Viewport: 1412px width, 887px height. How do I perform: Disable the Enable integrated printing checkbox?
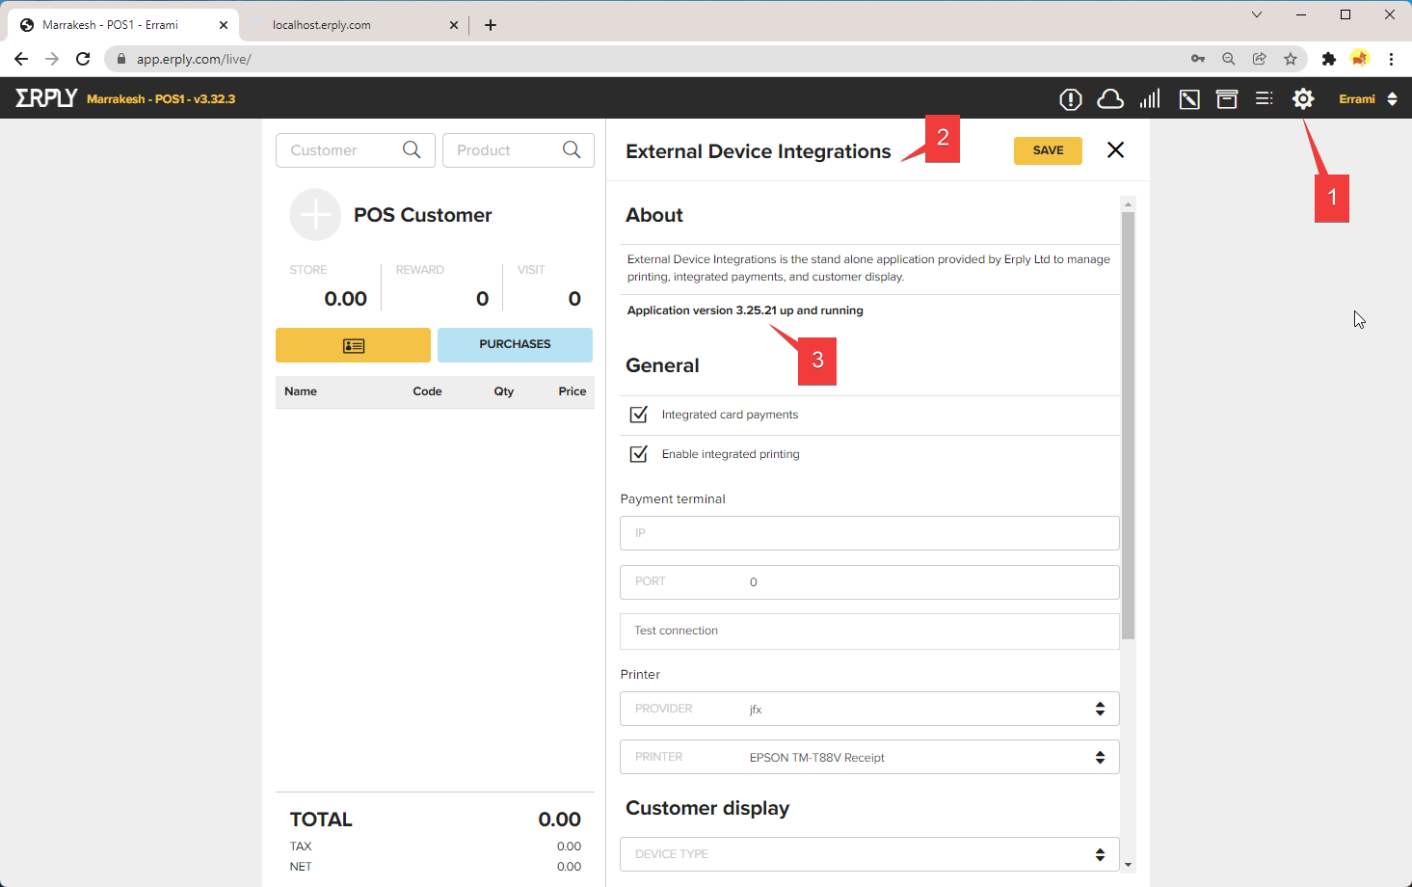click(638, 454)
